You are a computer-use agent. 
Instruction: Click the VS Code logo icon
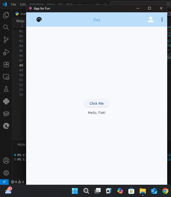(5, 4)
